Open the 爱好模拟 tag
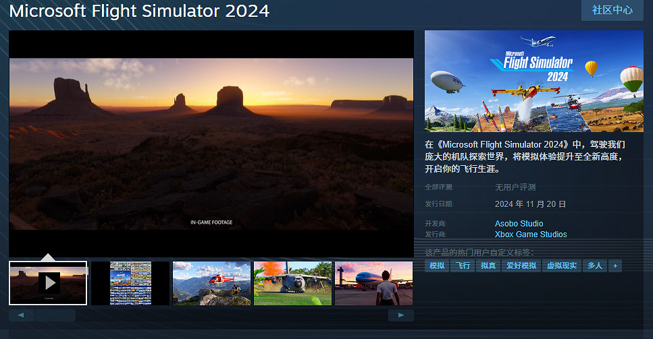653x339 pixels. 521,266
